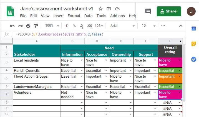Click the undo arrow icon
The height and width of the screenshot is (117, 199).
pyautogui.click(x=12, y=26)
